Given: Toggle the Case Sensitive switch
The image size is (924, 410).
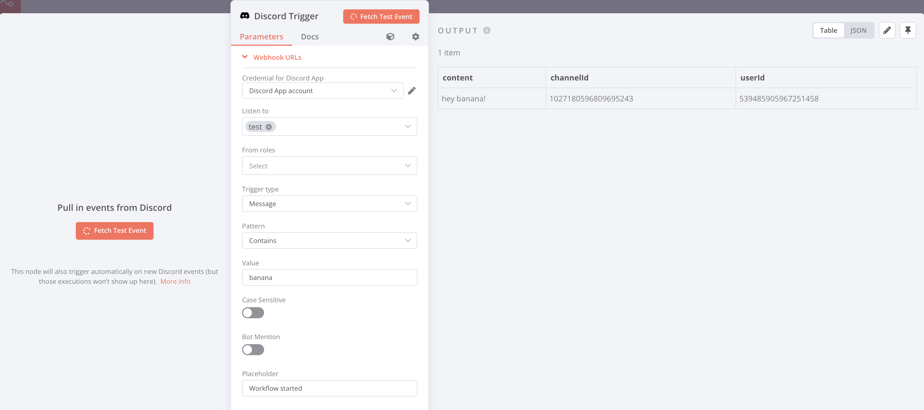Looking at the screenshot, I should coord(253,312).
